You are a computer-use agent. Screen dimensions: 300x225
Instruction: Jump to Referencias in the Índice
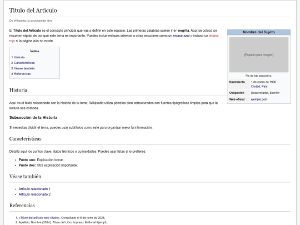22,74
